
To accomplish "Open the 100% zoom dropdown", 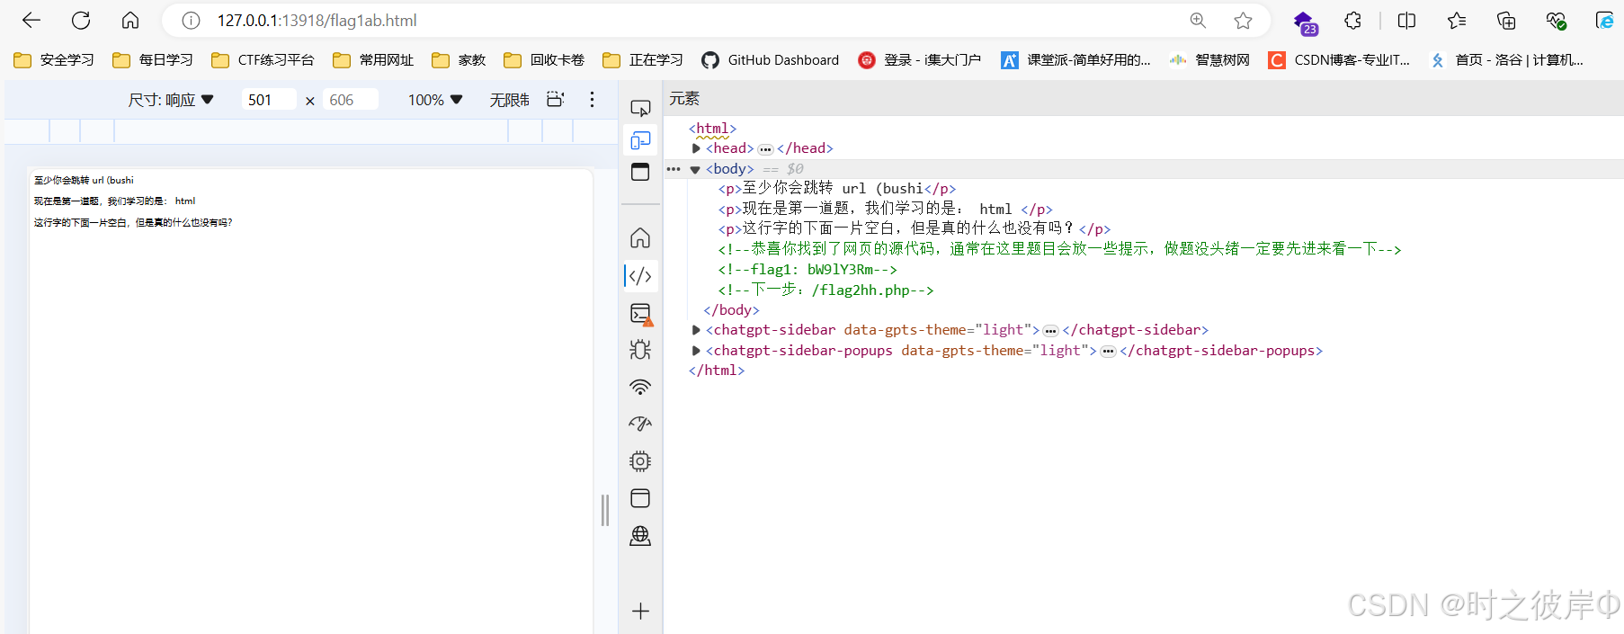I will pos(435,100).
